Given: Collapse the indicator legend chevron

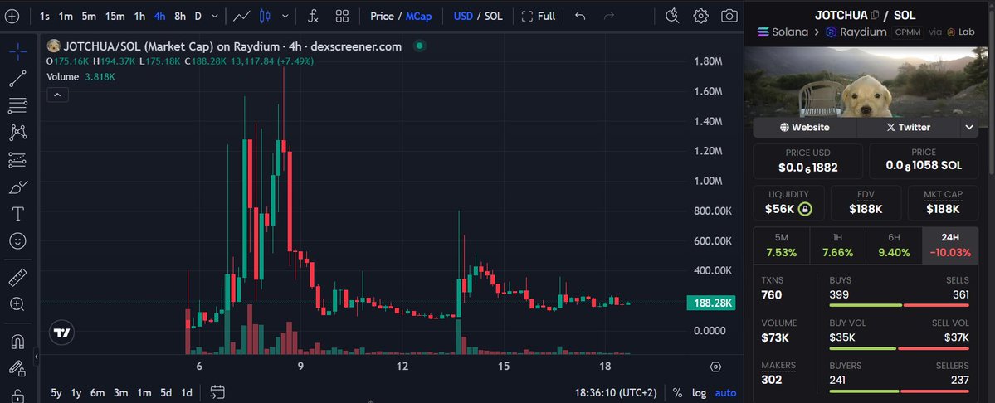Looking at the screenshot, I should tap(57, 95).
